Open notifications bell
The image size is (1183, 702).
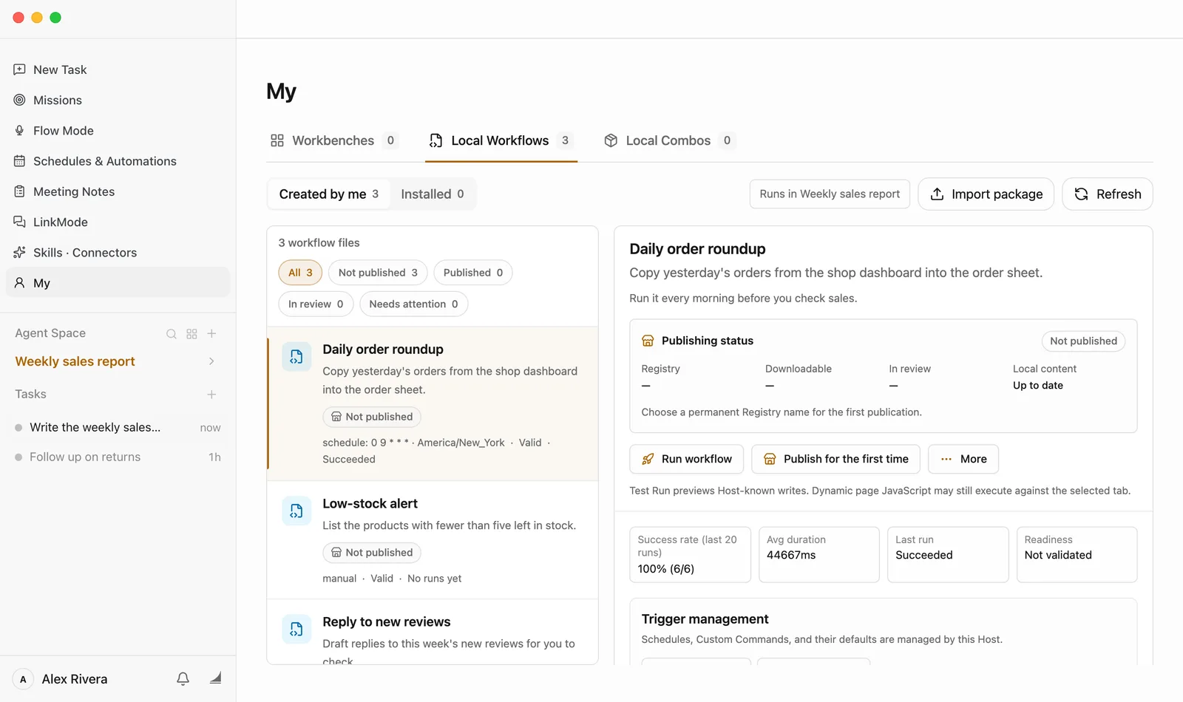click(183, 678)
